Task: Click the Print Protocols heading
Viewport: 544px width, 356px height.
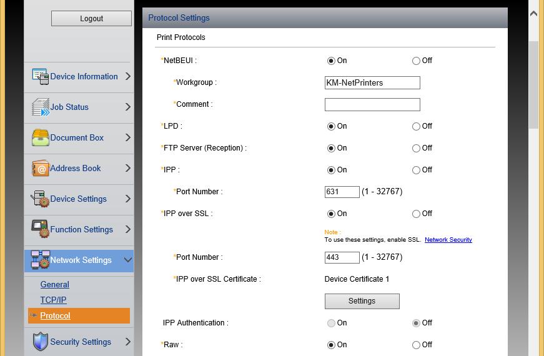Action: click(x=181, y=37)
